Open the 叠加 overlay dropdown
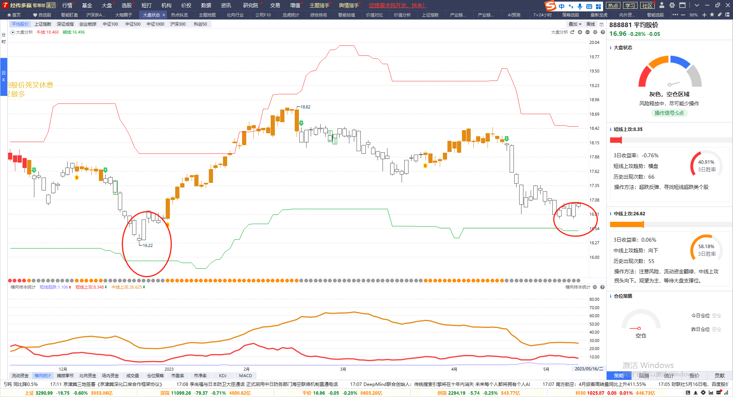Screen dimensions: 733x397 [575, 24]
